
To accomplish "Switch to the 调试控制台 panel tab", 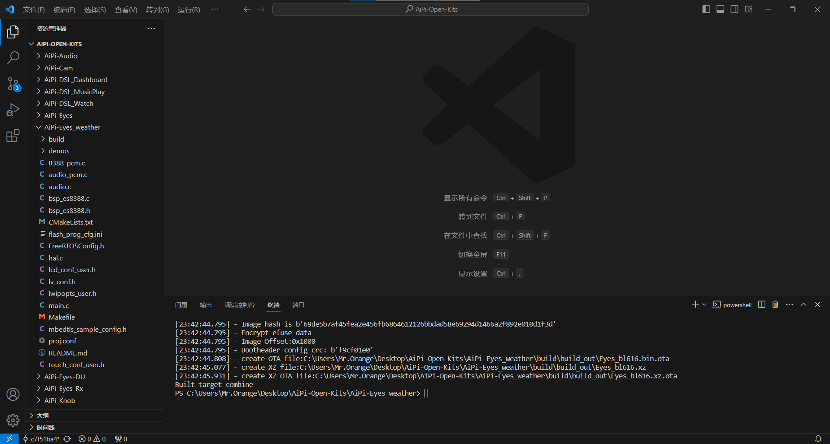I will 239,305.
